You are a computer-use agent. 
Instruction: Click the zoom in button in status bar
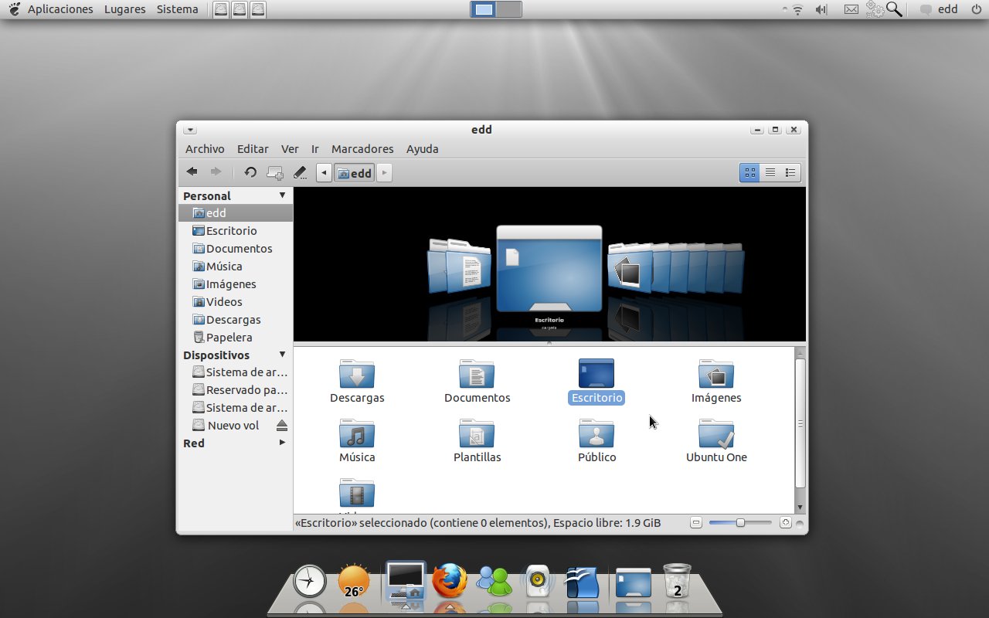pos(785,523)
